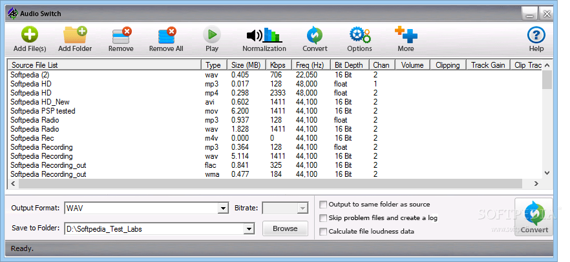
Task: Click the Volume column header
Action: [412, 65]
